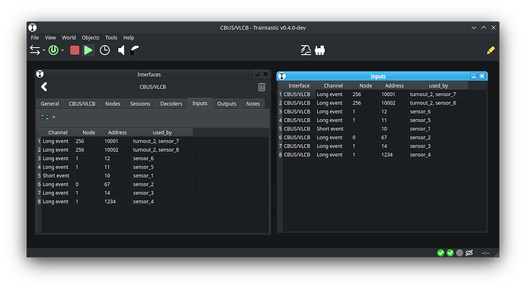Go back with the left chevron in Interfaces
The width and height of the screenshot is (526, 288).
pos(44,87)
